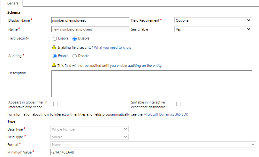Select Enable for Field Security
The width and height of the screenshot is (259, 157).
click(x=55, y=39)
